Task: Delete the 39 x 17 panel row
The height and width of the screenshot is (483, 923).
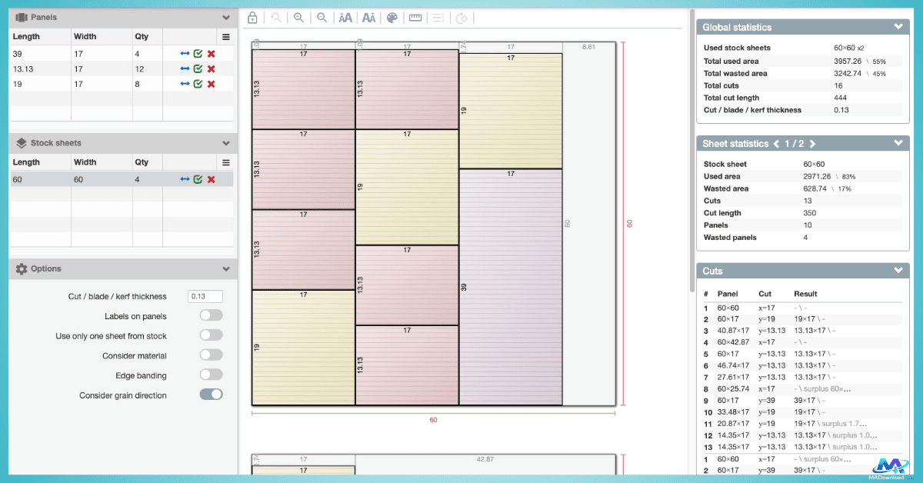Action: click(x=212, y=54)
